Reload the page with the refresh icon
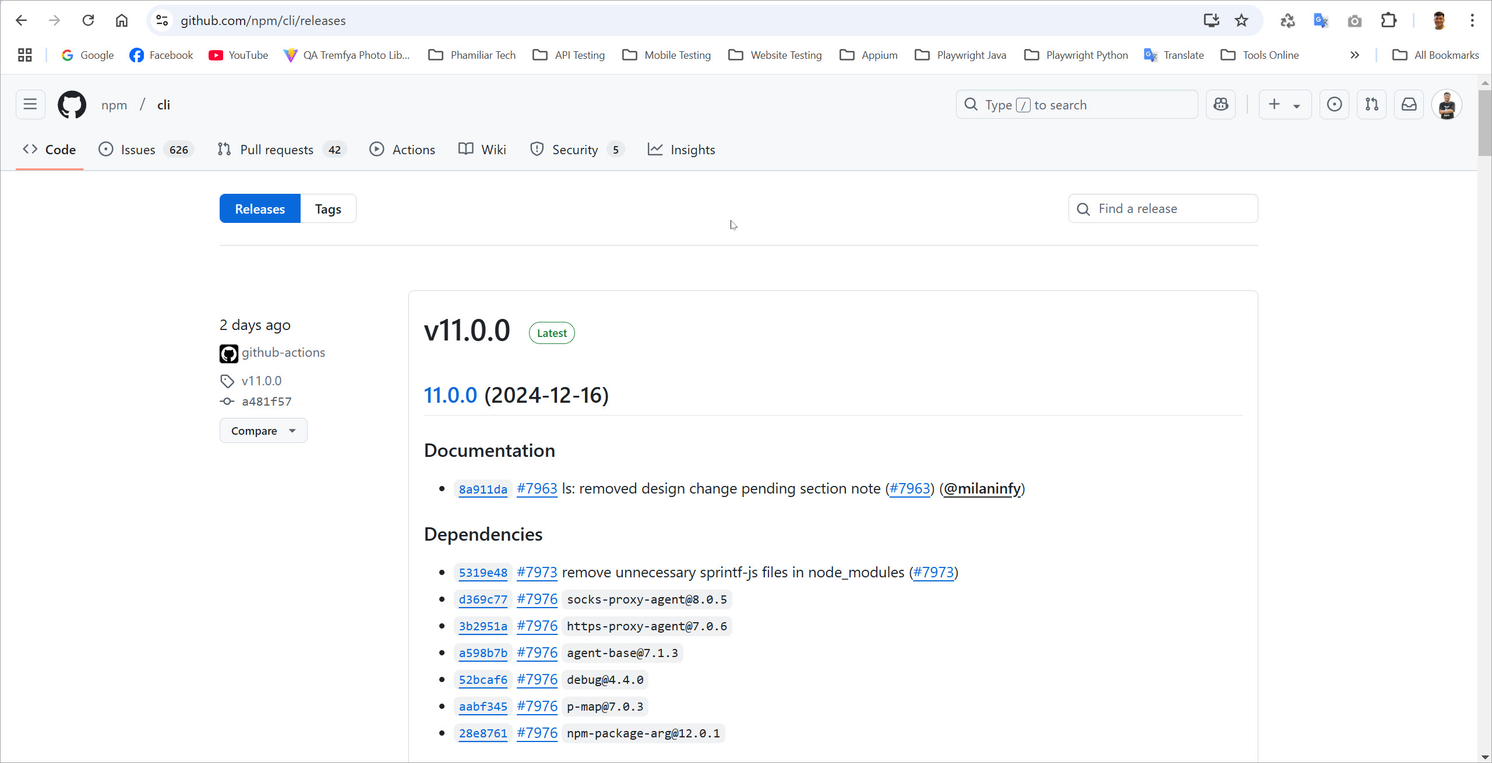The image size is (1492, 763). point(88,21)
